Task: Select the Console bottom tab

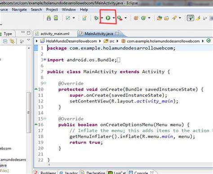Action: pos(138,173)
